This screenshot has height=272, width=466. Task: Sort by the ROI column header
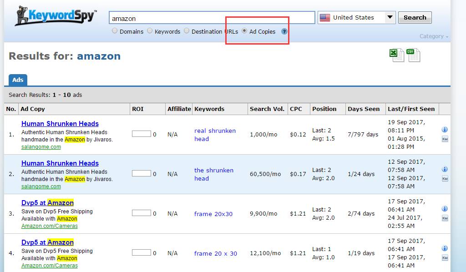138,109
